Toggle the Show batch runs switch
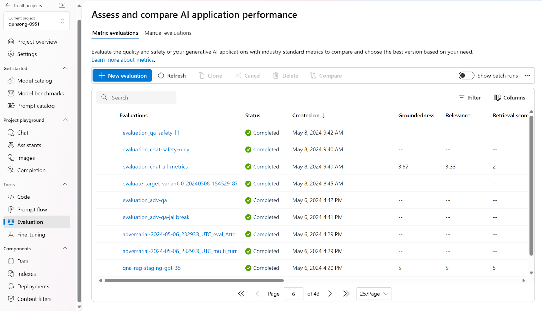The image size is (542, 311). click(x=466, y=76)
